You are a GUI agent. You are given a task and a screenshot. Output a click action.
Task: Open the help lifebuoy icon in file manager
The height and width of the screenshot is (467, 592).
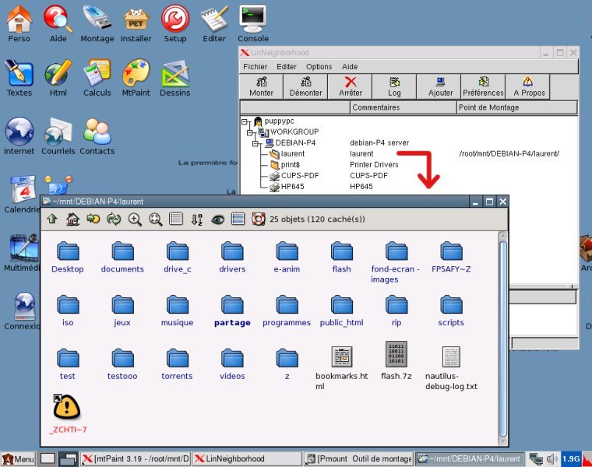click(259, 219)
